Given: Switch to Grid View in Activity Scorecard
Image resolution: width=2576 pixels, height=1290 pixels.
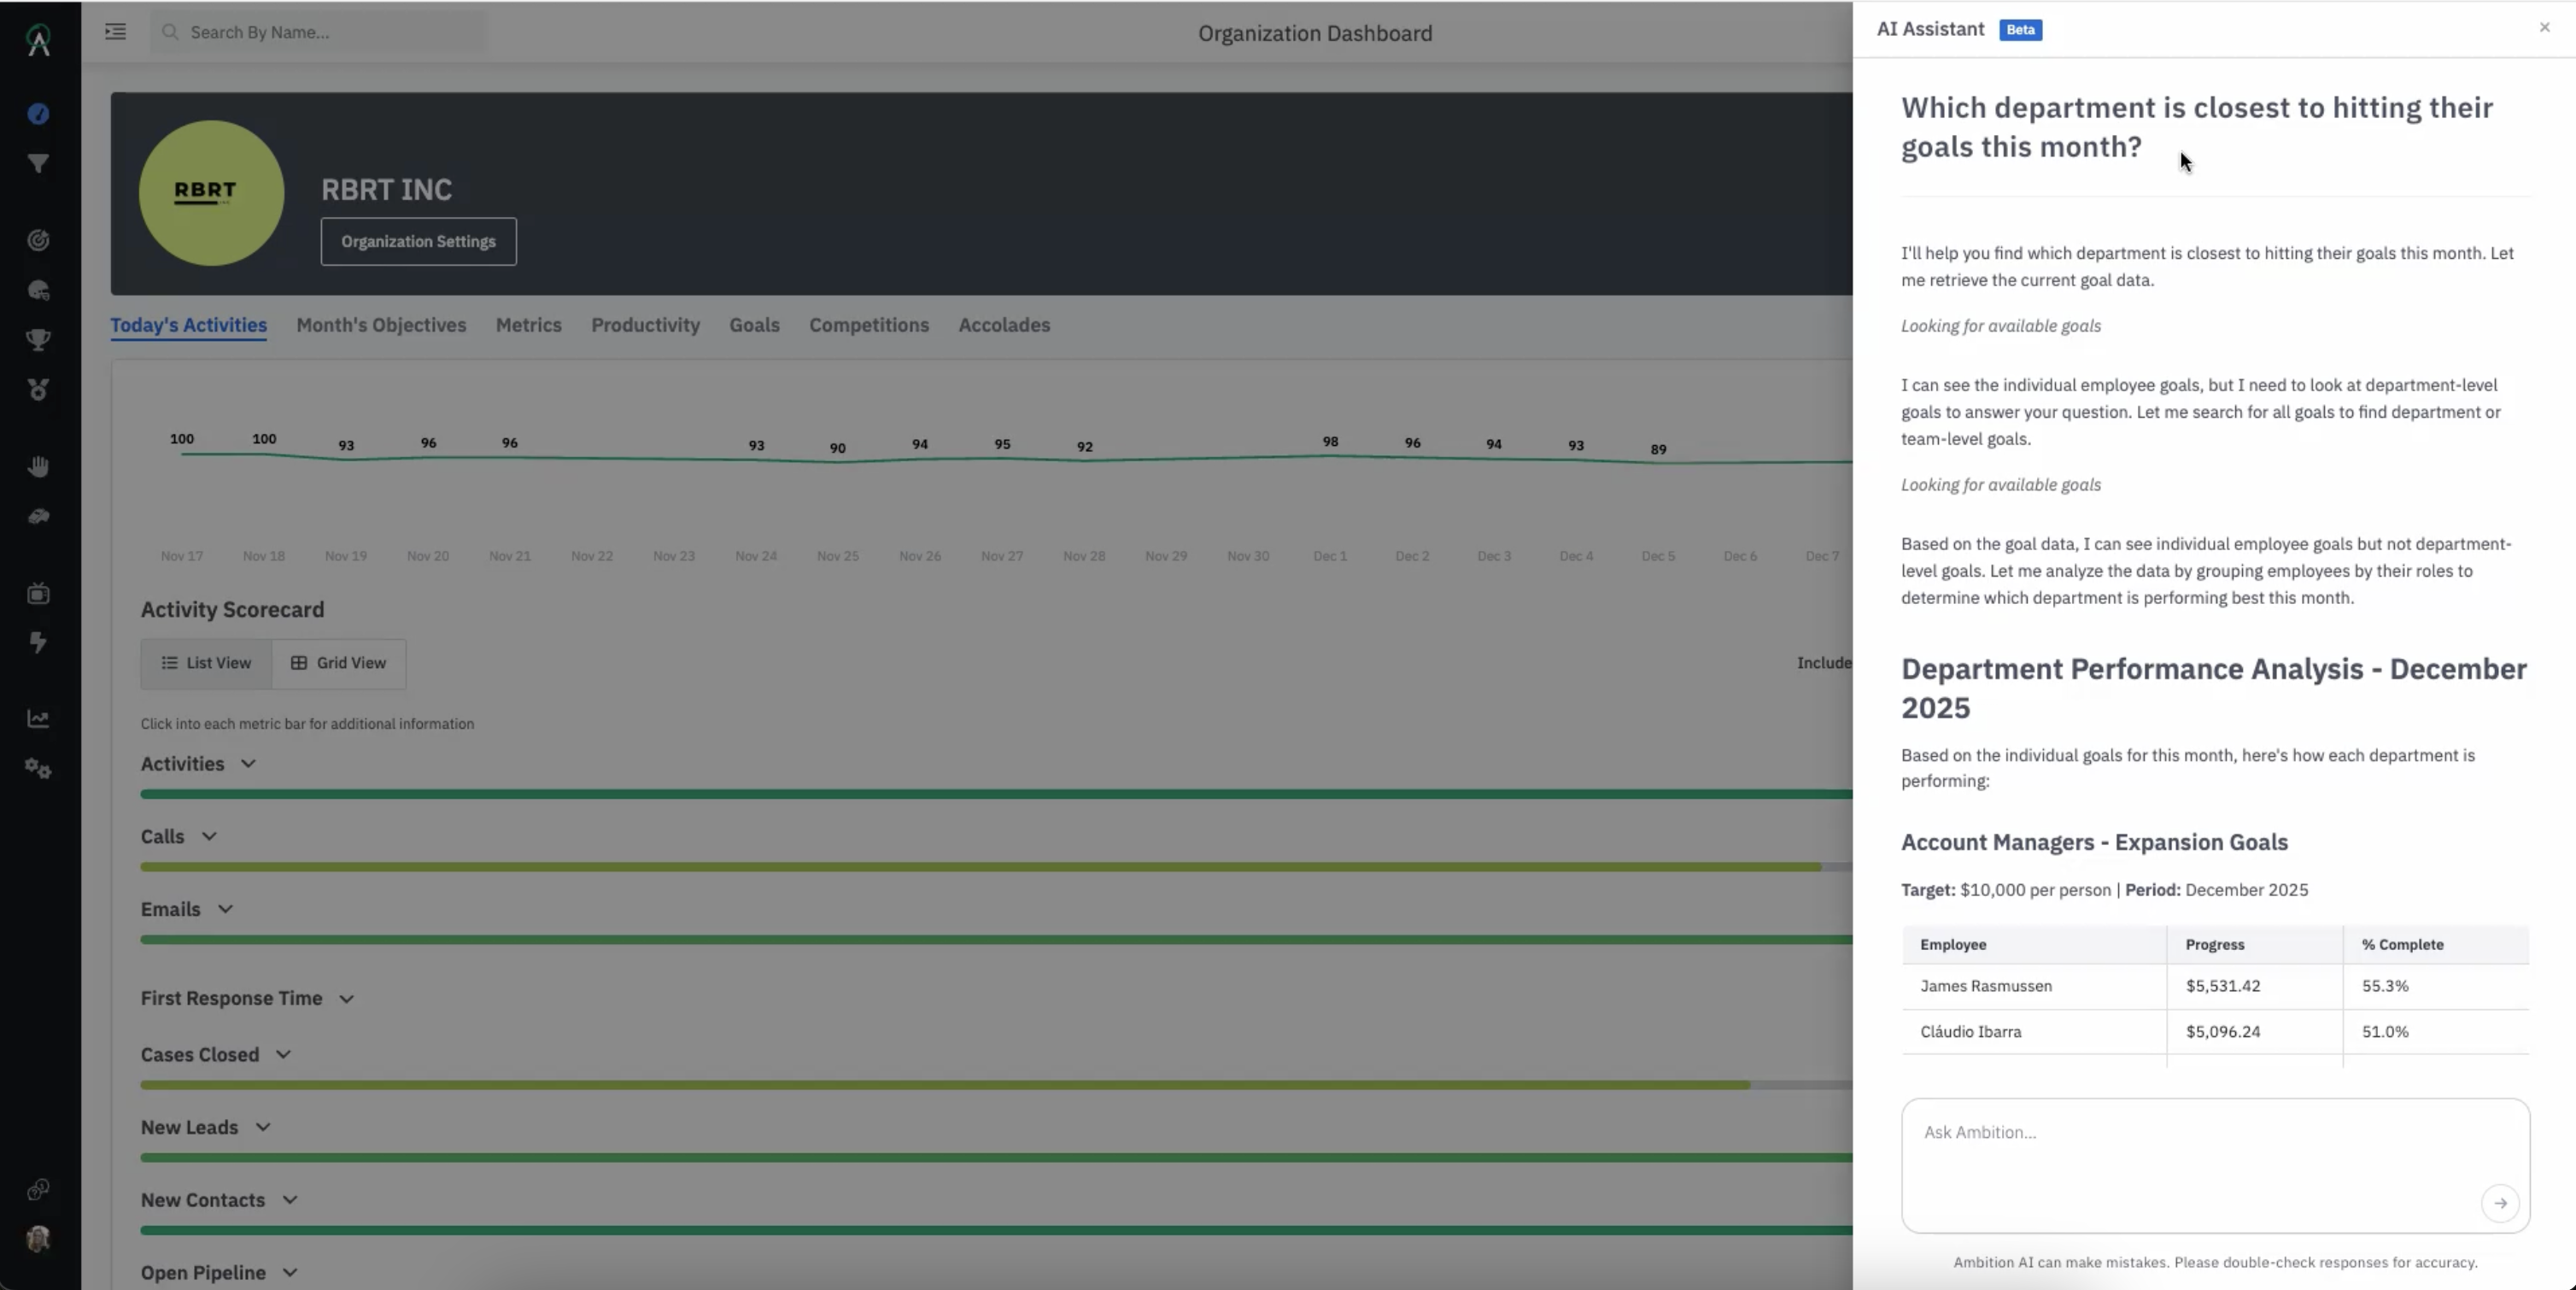Looking at the screenshot, I should tap(339, 662).
